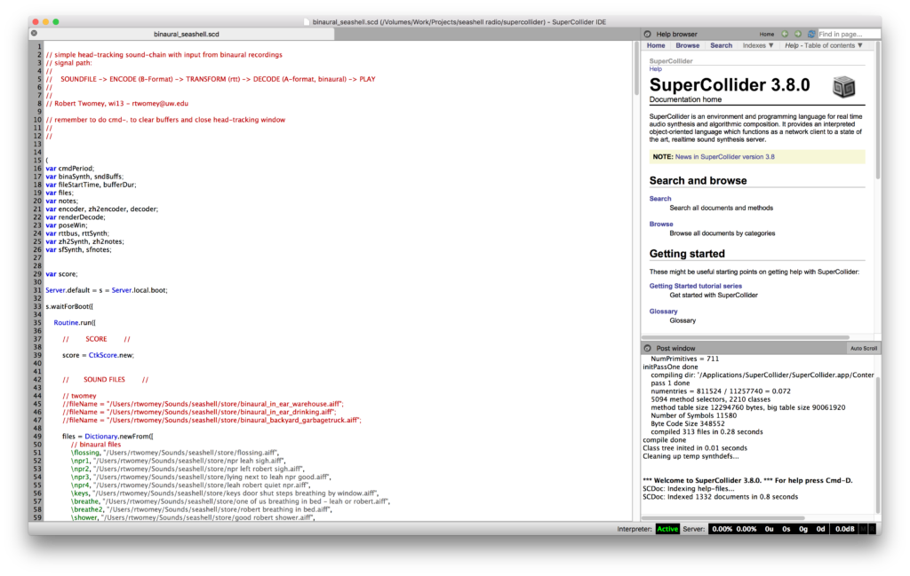Toggle Auto Scroll in the Post window

(x=864, y=348)
